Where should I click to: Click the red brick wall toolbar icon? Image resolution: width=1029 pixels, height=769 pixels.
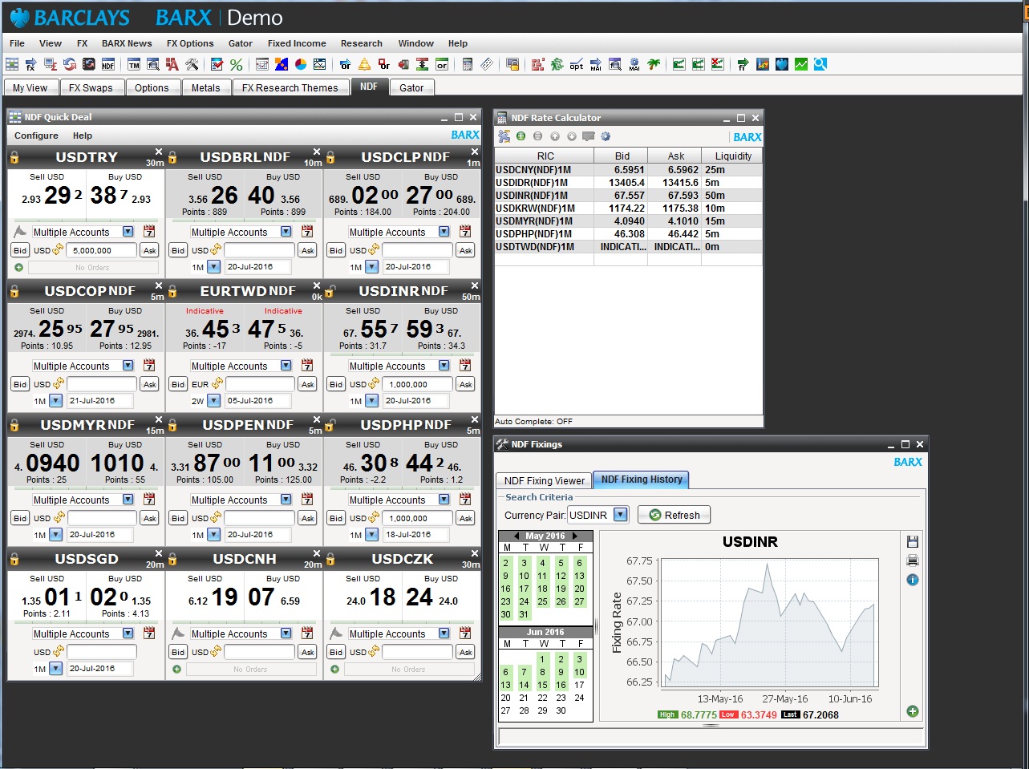(x=537, y=64)
